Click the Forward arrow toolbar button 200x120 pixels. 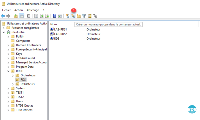pyautogui.click(x=8, y=16)
